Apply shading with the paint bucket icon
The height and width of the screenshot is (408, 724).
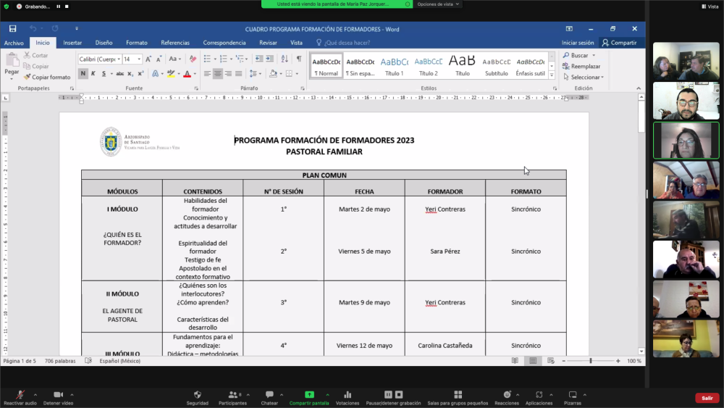click(274, 73)
